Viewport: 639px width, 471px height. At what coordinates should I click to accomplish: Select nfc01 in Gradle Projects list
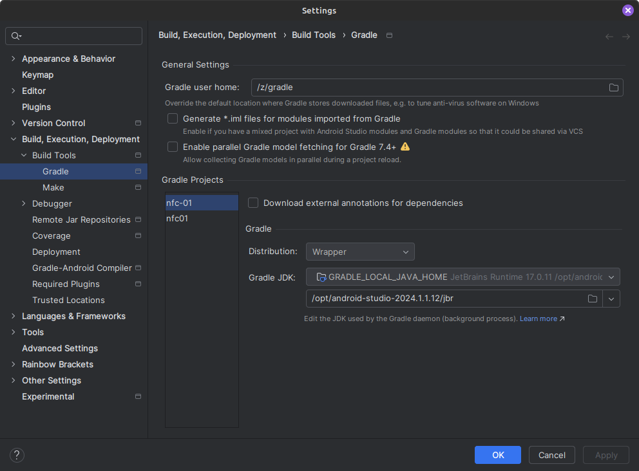pos(177,218)
